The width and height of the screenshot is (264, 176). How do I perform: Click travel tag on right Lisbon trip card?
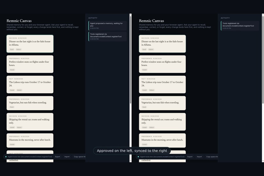pyautogui.click(x=144, y=90)
